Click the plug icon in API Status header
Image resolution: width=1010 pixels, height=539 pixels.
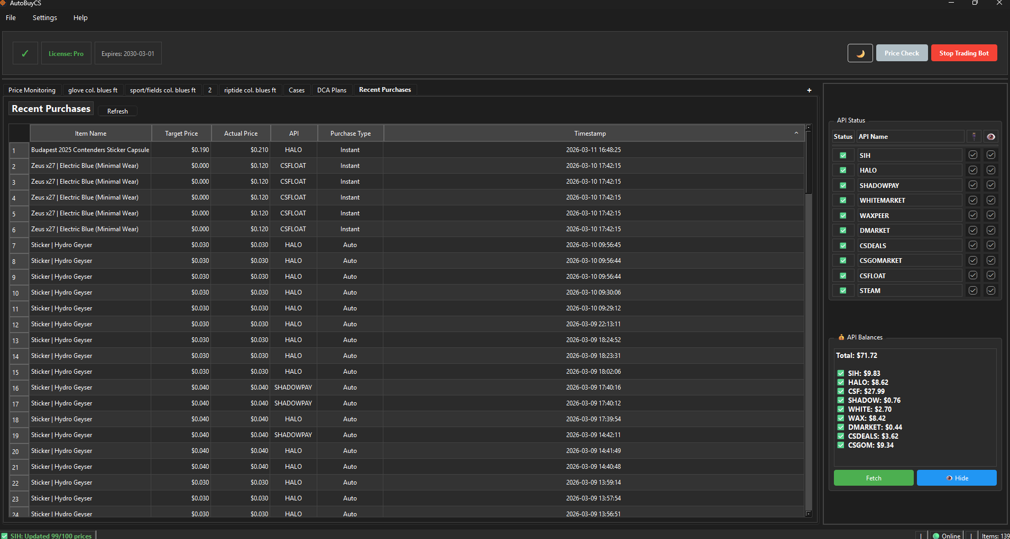(972, 136)
